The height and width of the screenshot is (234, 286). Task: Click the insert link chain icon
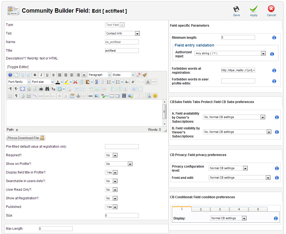(x=90, y=96)
